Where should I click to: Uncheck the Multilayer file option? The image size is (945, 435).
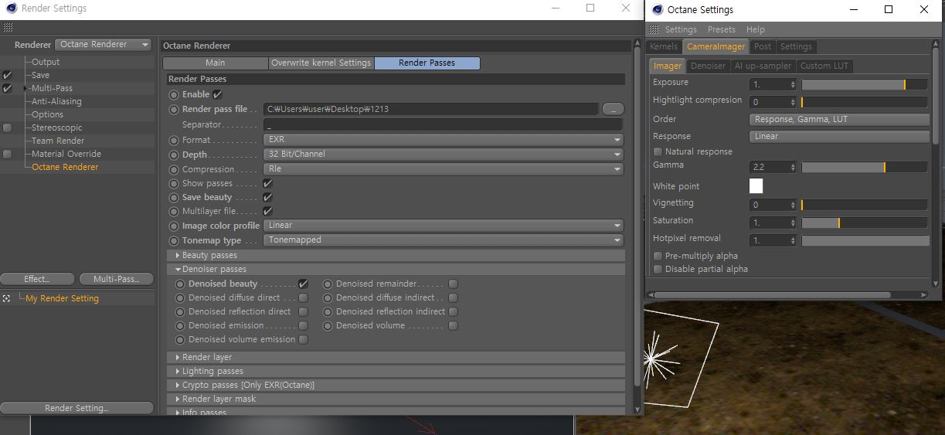coord(267,211)
